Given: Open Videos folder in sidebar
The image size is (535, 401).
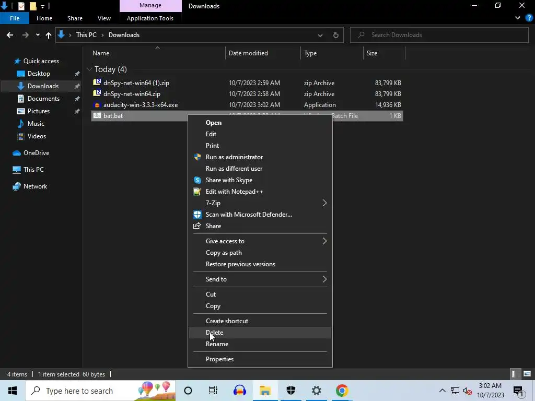Looking at the screenshot, I should [x=37, y=136].
